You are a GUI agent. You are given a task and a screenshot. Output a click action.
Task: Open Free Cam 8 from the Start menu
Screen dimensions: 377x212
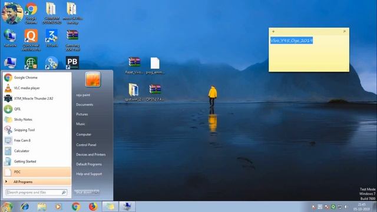tap(37, 140)
